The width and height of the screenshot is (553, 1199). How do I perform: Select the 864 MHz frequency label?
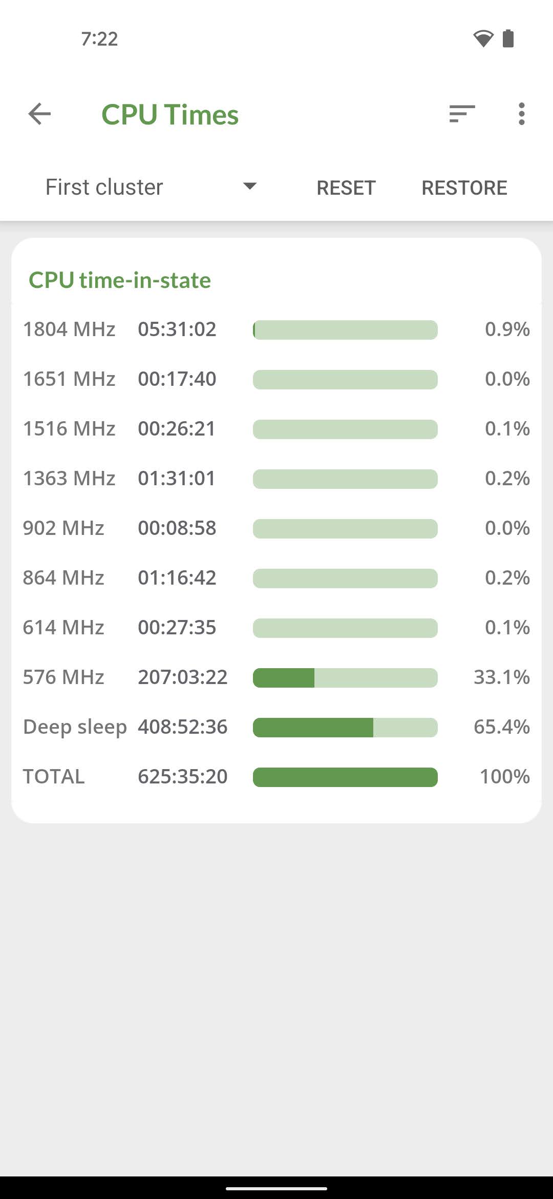[x=63, y=578]
